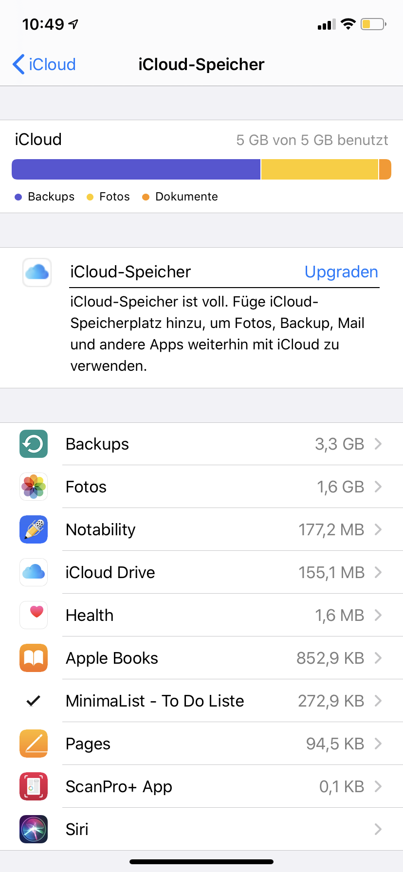Tap the Upgraden link
This screenshot has width=403, height=872.
(x=341, y=272)
